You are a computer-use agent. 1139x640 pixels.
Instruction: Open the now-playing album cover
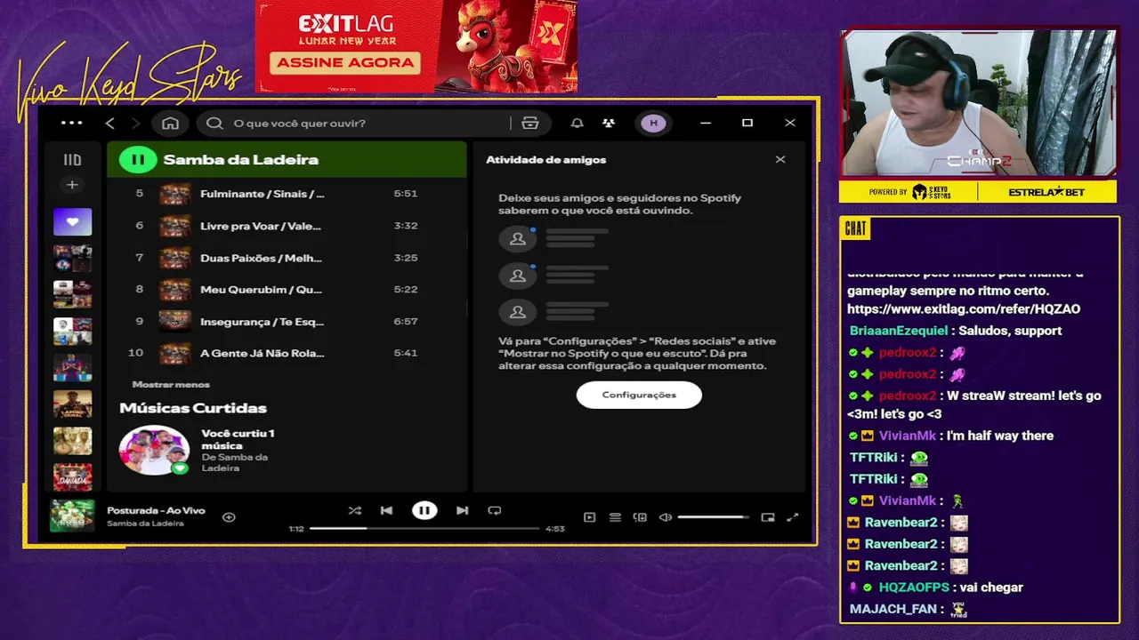(72, 516)
